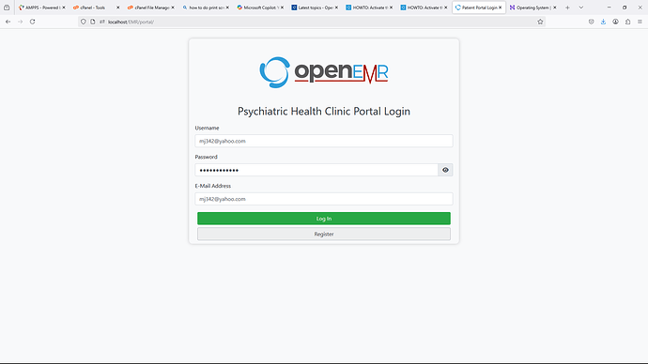
Task: Close the AMPPS tab
Action: [64, 8]
